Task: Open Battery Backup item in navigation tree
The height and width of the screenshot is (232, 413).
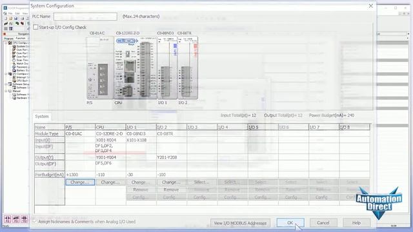Action: (x=21, y=70)
